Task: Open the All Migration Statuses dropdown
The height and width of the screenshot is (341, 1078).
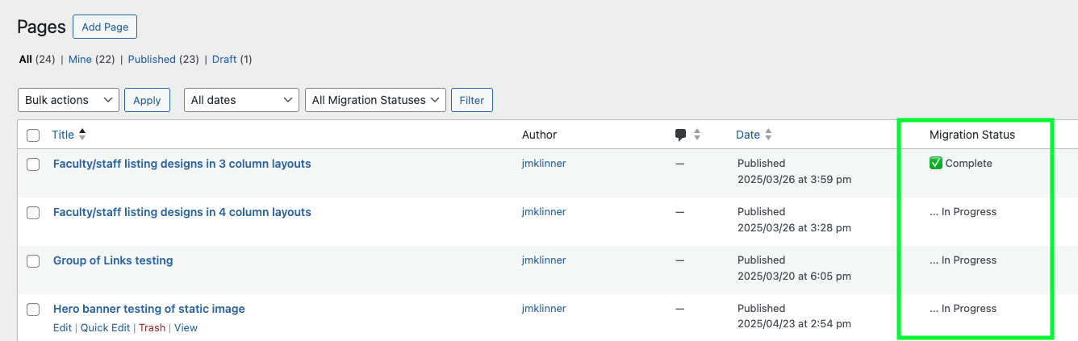Action: point(375,100)
